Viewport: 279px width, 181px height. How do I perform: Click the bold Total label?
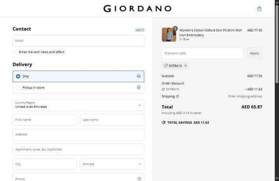167,107
